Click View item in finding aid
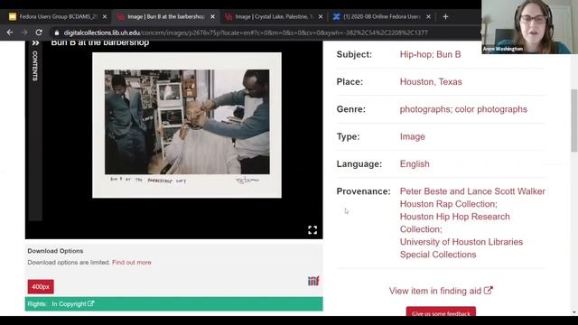This screenshot has width=578, height=325. 441,291
